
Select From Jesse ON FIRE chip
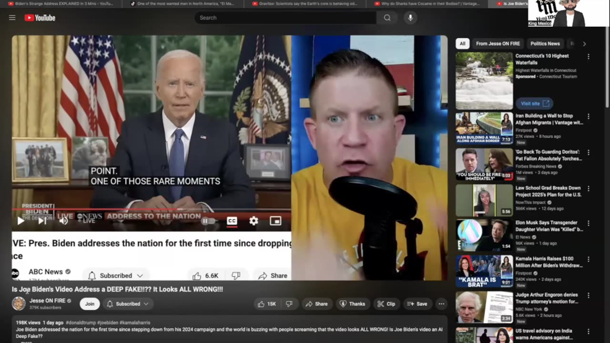point(498,43)
